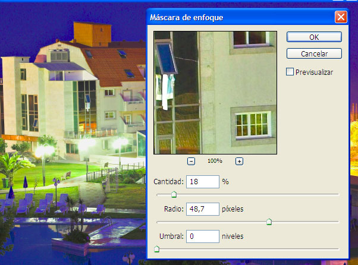Zoom out preview with minus icon
Viewport: 358px width, 265px height.
click(191, 161)
